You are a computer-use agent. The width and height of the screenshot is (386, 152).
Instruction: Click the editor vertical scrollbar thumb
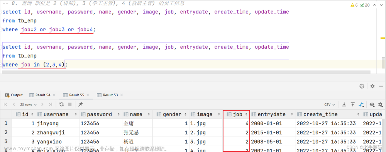[x=383, y=63]
